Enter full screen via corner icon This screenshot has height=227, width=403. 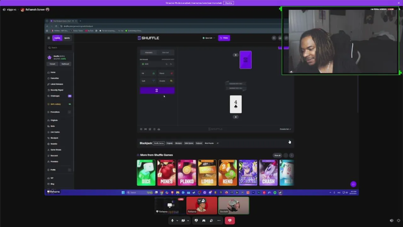click(399, 221)
